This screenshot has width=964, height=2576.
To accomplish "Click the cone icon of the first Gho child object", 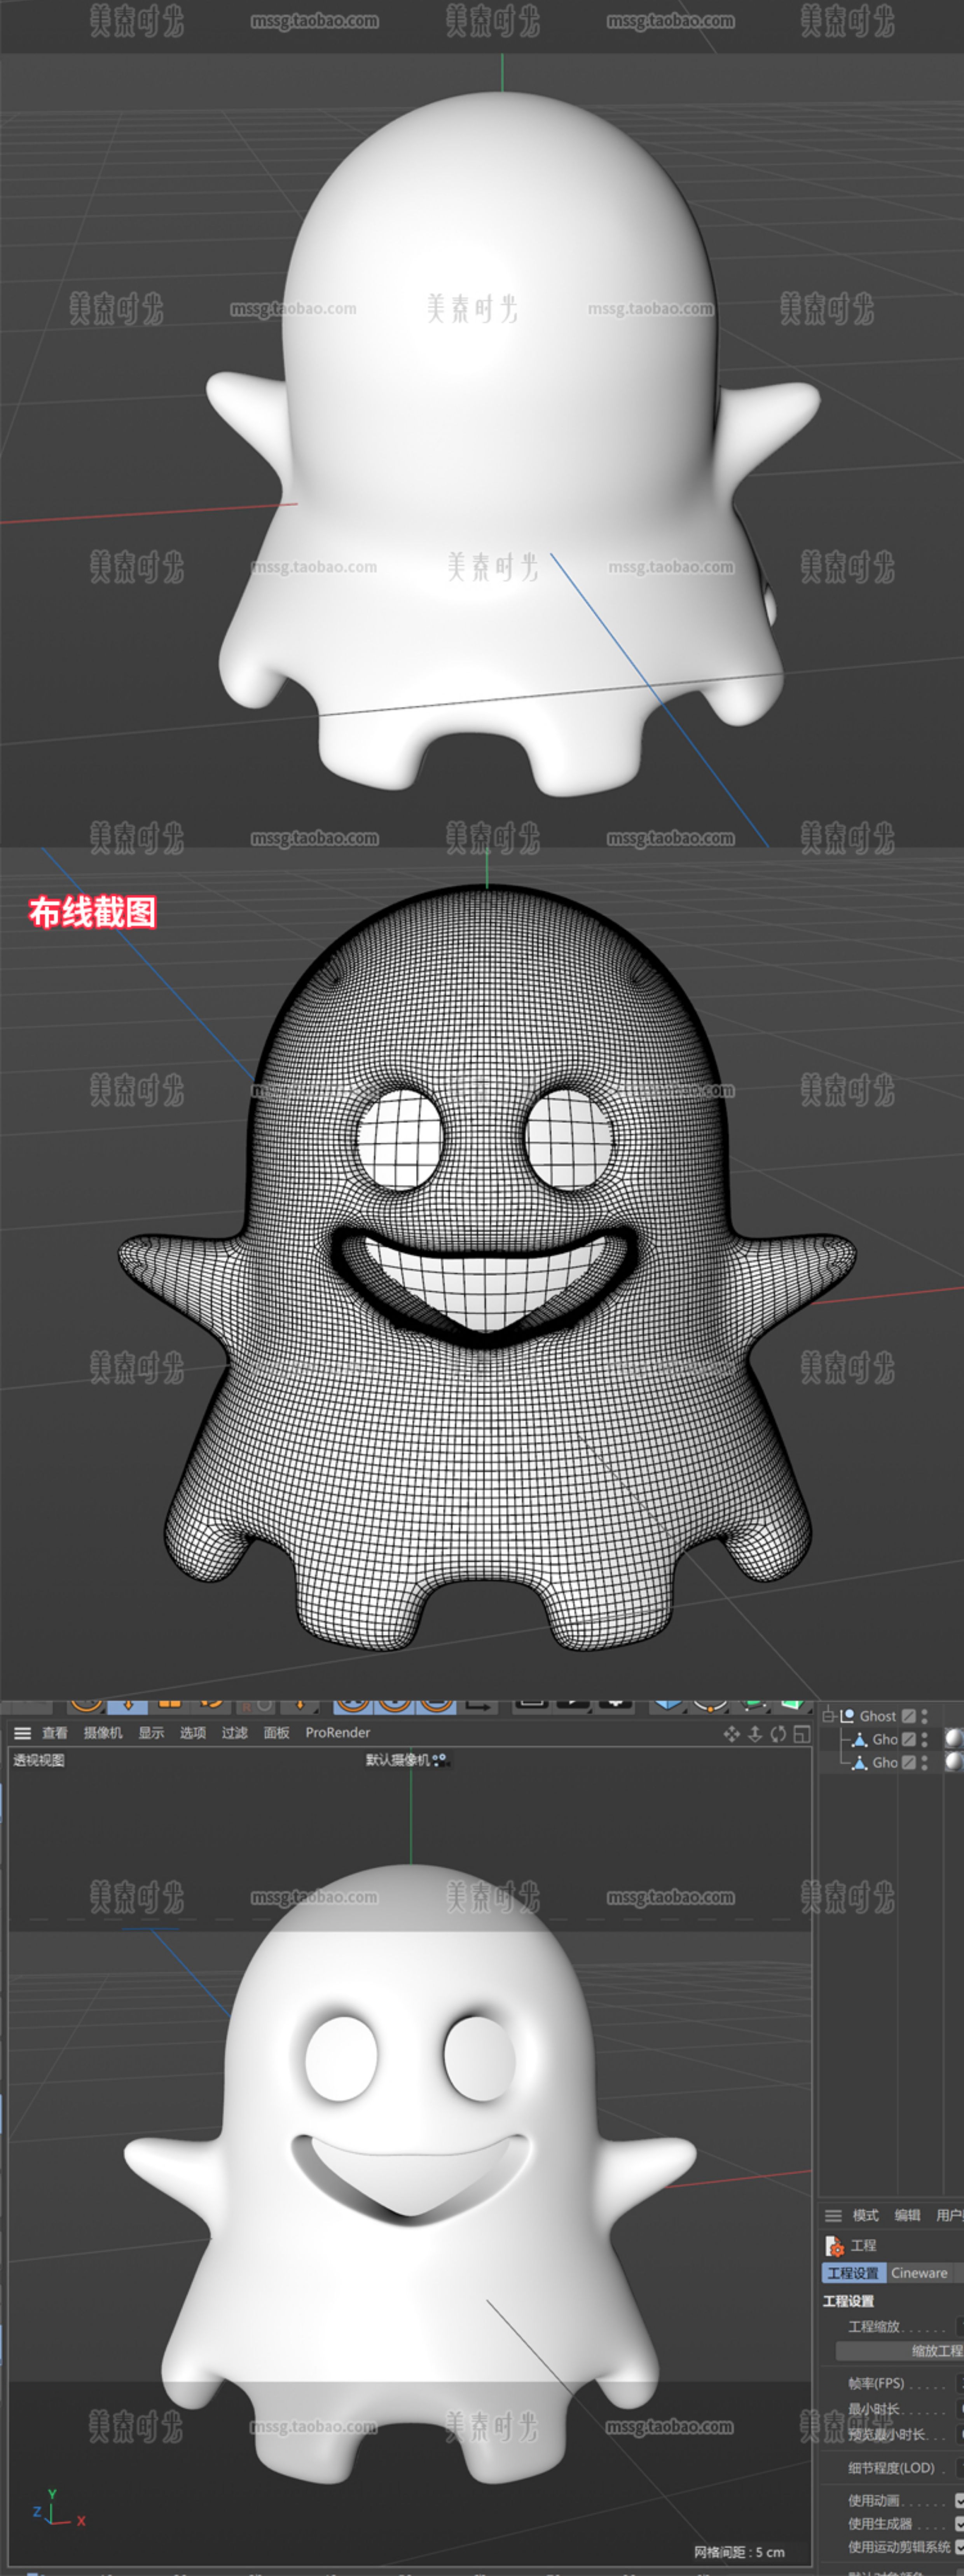I will [x=860, y=1739].
